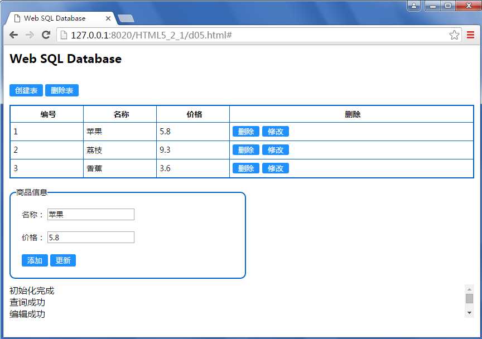
Task: Click the log line 查询成功
Action: point(27,302)
